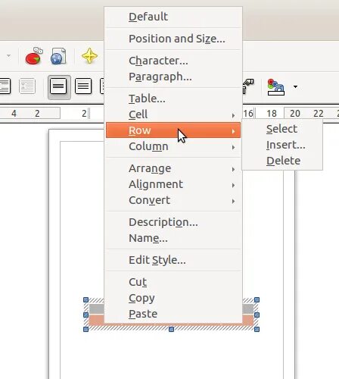
Task: Open Description dialog entry
Action: [173, 222]
